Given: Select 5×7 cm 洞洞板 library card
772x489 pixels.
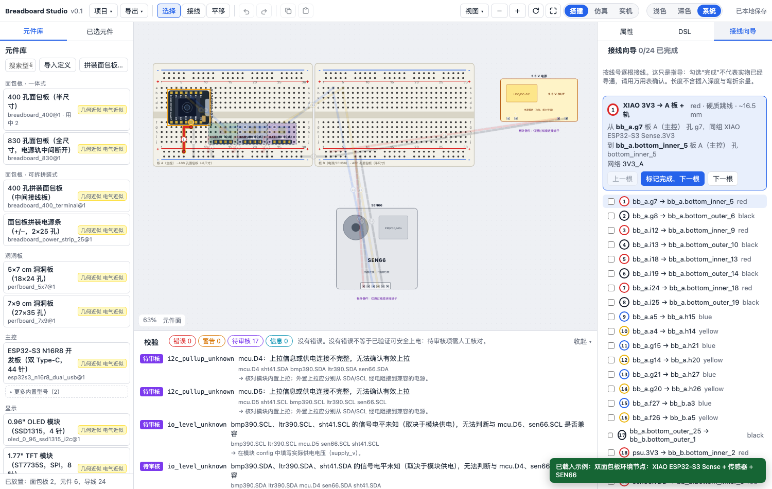Looking at the screenshot, I should pos(66,277).
